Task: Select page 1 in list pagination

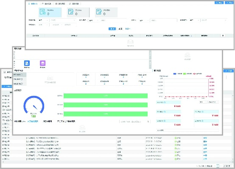Action: click(x=218, y=166)
